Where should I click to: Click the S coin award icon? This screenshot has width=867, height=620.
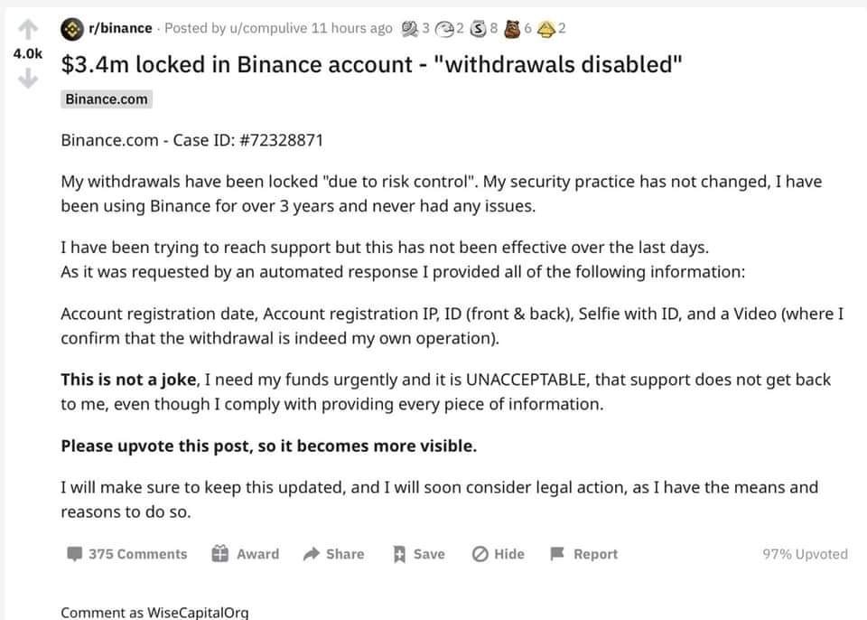[478, 29]
